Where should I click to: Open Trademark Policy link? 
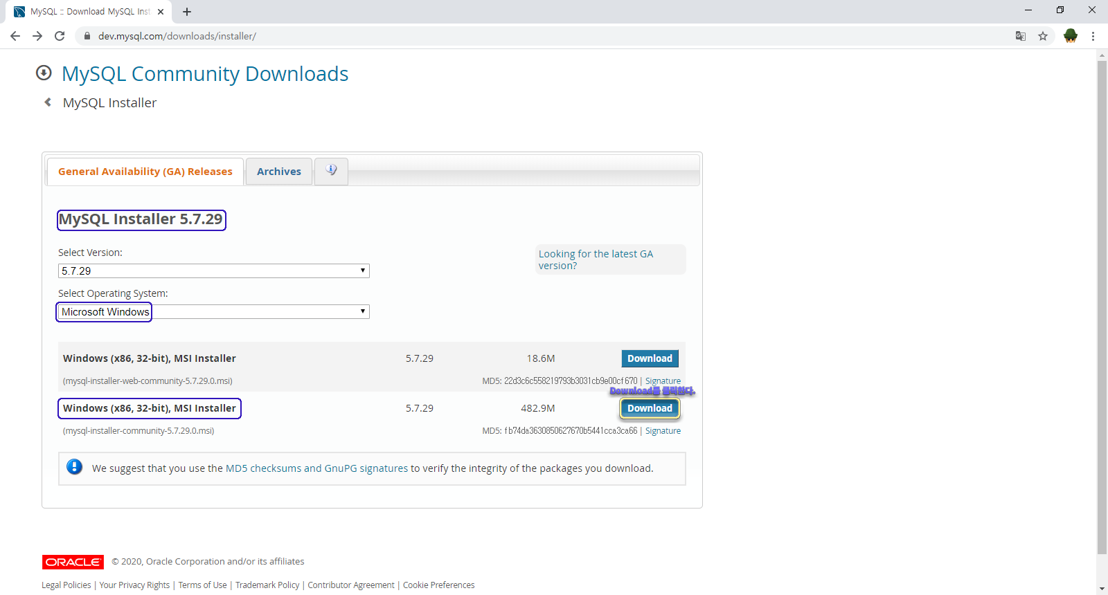[x=267, y=585]
